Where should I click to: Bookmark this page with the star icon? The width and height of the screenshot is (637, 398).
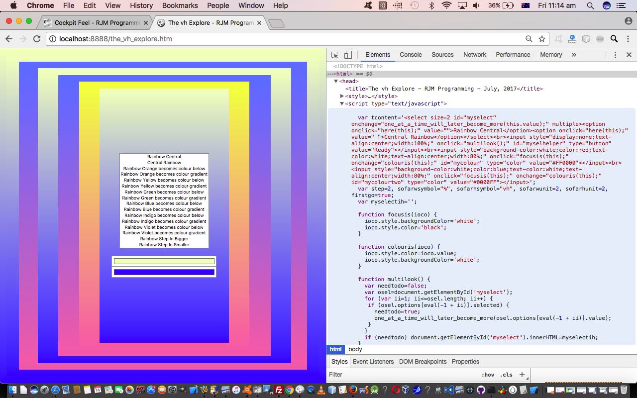coord(542,39)
